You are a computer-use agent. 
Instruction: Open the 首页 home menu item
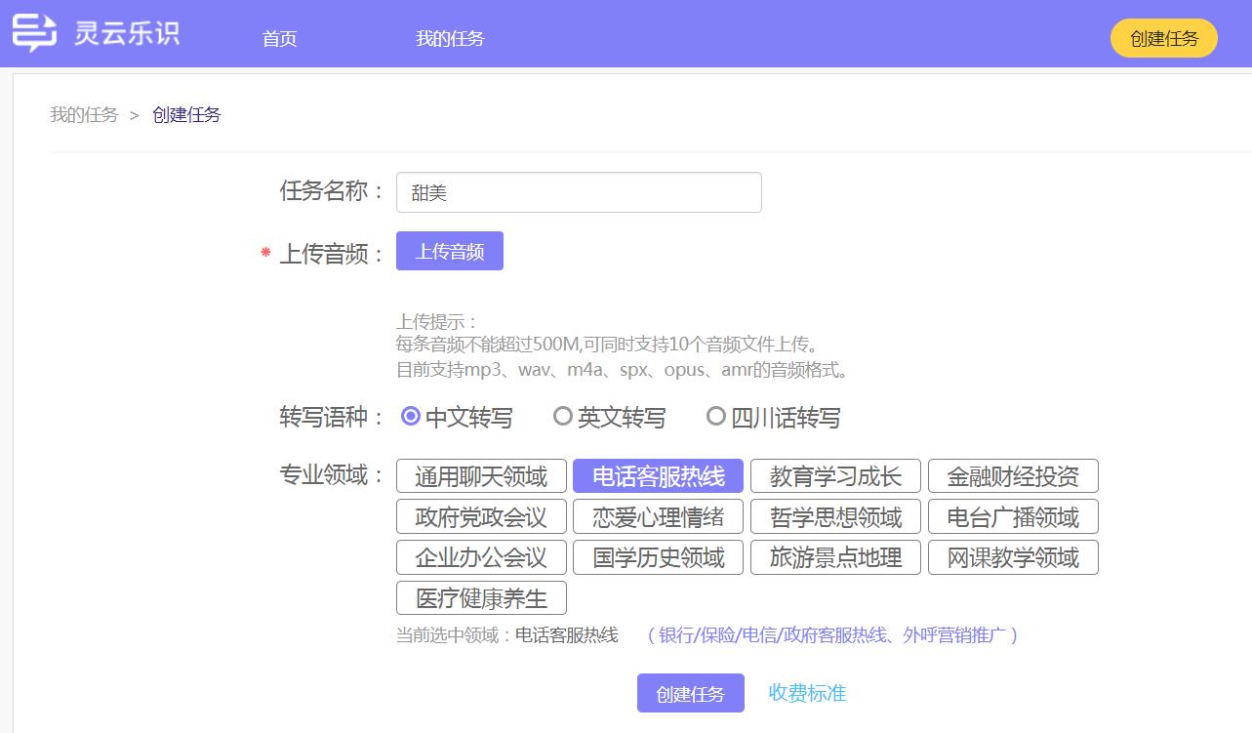click(x=279, y=39)
